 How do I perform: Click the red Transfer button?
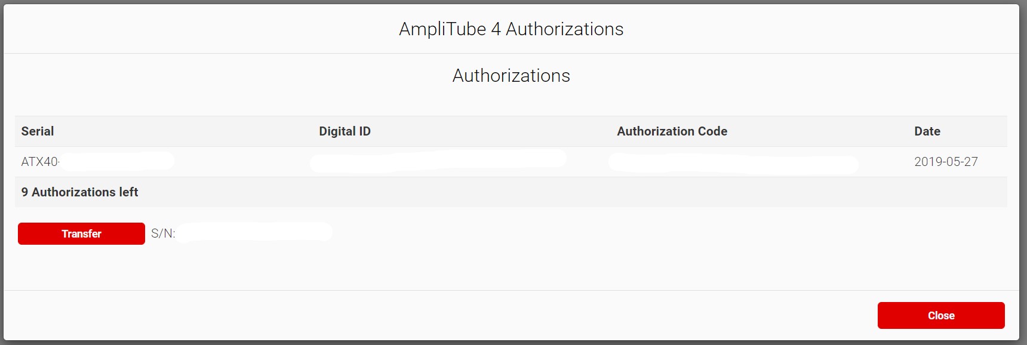pos(81,233)
